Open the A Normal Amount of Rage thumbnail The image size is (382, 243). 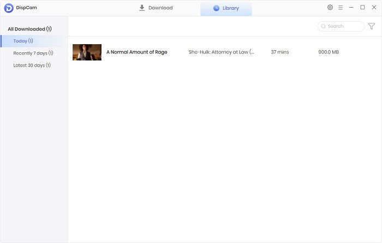tap(87, 52)
